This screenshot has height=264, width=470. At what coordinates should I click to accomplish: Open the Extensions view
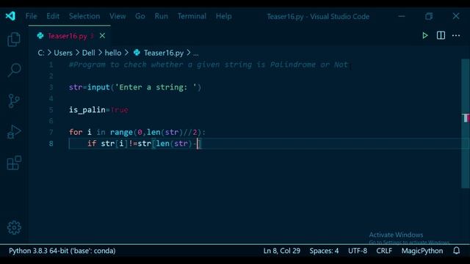(x=14, y=163)
